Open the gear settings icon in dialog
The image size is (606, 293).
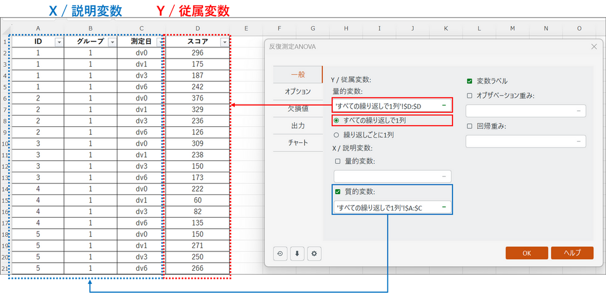point(314,254)
